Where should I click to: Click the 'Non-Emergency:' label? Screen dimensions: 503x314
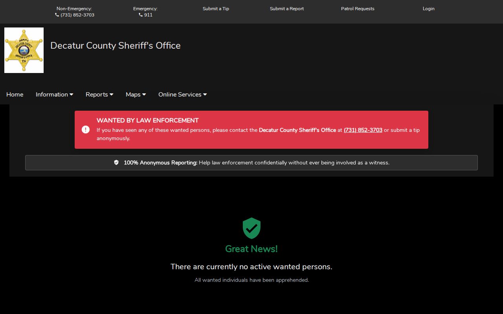point(74,9)
